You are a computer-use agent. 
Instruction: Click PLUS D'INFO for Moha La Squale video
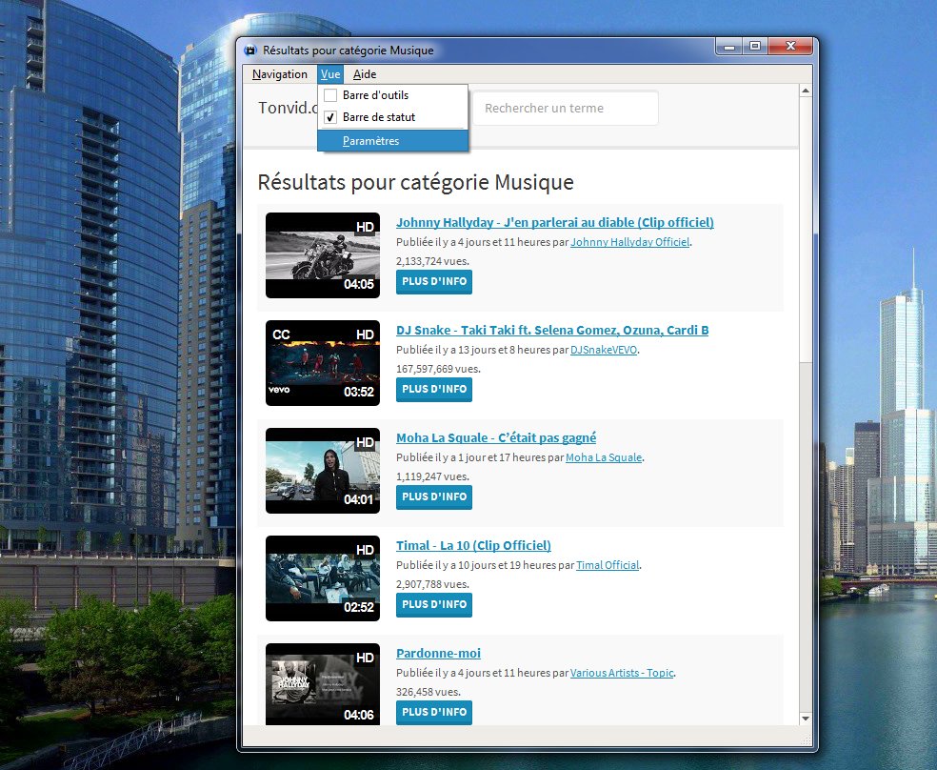[x=434, y=496]
